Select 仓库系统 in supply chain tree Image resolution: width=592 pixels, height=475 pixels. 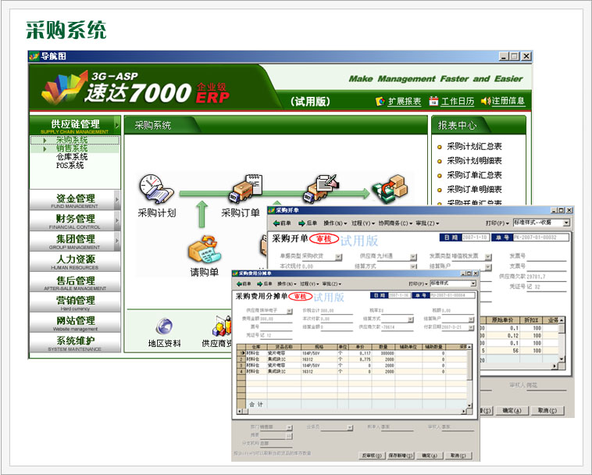coord(72,157)
